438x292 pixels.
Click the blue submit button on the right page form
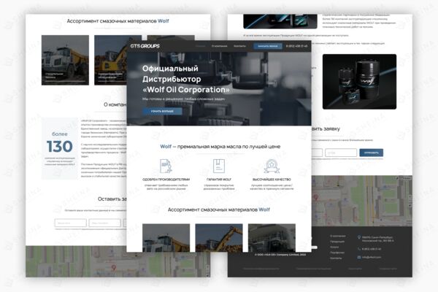point(372,153)
